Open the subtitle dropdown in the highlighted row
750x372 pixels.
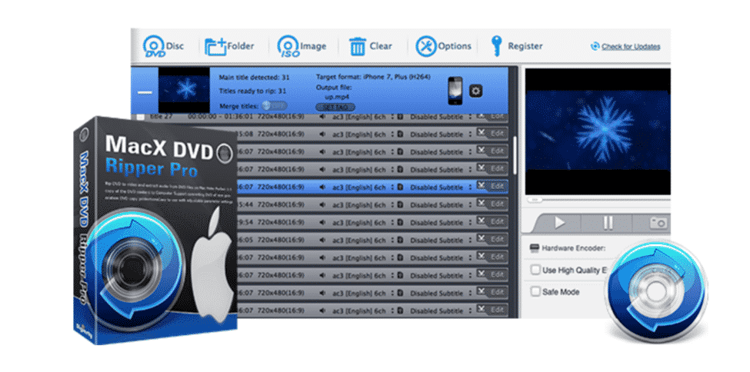[441, 188]
